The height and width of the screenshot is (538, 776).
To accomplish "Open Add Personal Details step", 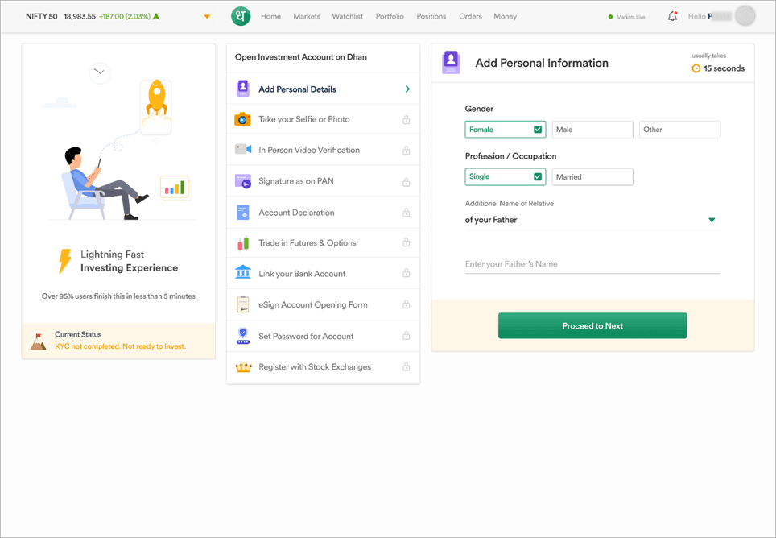I will 323,89.
